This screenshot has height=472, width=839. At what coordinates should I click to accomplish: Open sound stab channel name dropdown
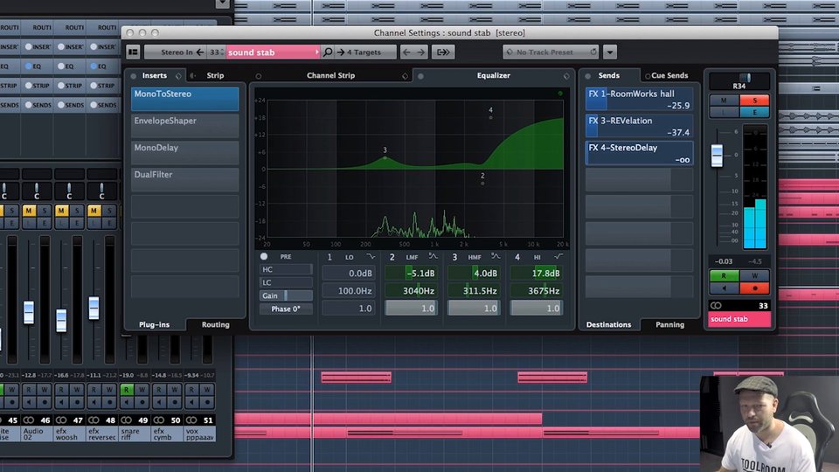click(x=273, y=52)
